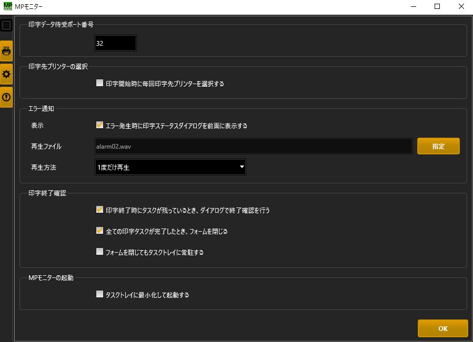Close the MPモニター window
473x342 pixels.
point(461,6)
